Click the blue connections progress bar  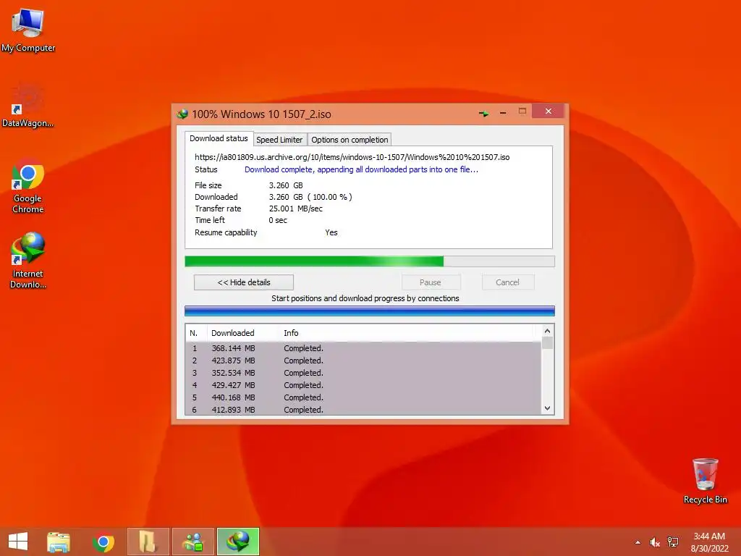click(x=370, y=311)
